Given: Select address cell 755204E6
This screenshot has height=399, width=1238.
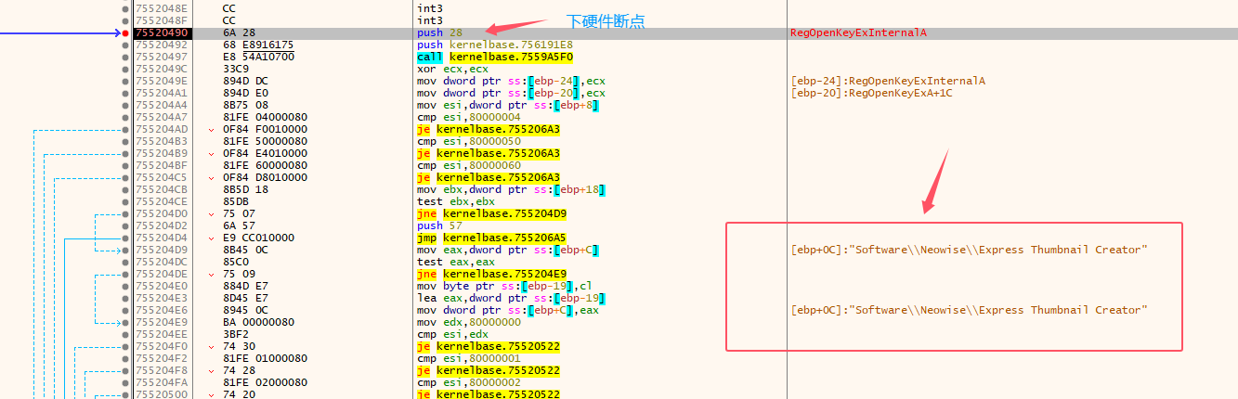Looking at the screenshot, I should (x=162, y=310).
